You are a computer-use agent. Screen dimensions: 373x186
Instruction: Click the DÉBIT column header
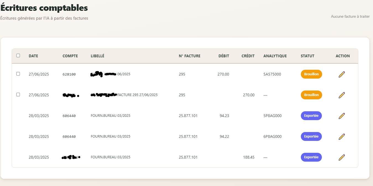[224, 56]
